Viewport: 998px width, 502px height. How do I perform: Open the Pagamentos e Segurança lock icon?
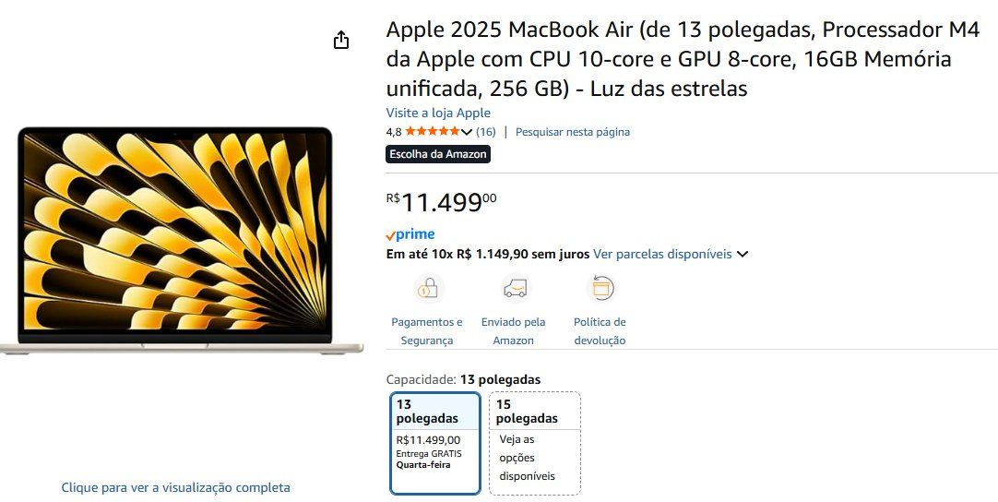click(428, 289)
